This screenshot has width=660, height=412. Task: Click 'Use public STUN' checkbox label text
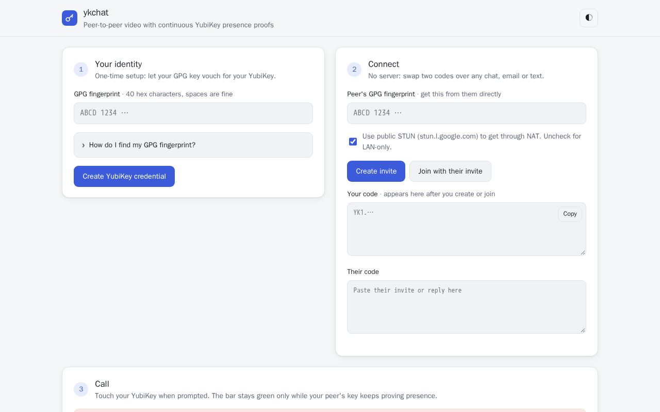coord(472,142)
